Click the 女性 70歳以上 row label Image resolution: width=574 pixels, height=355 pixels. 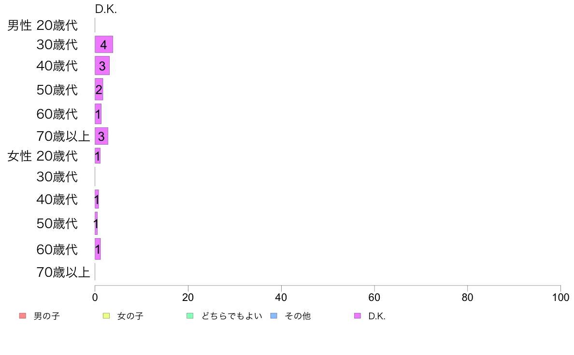pyautogui.click(x=63, y=272)
